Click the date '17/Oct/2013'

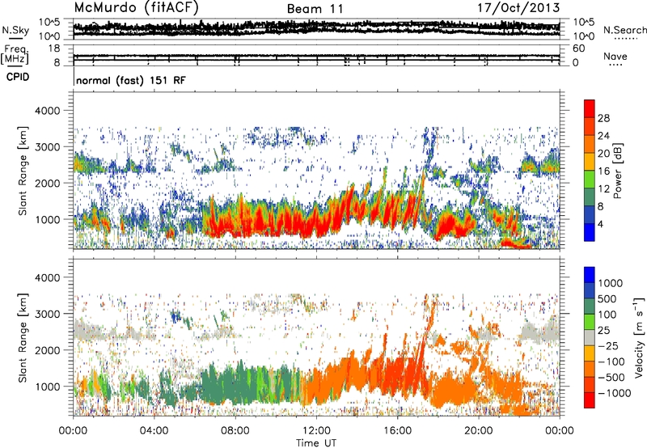518,8
